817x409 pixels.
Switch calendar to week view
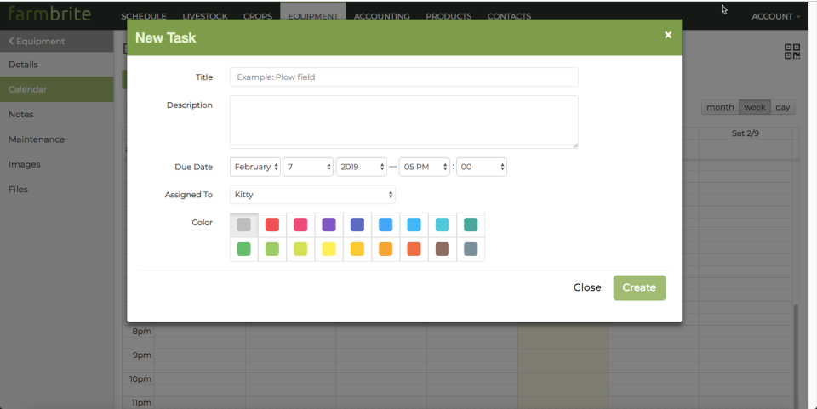click(x=754, y=107)
